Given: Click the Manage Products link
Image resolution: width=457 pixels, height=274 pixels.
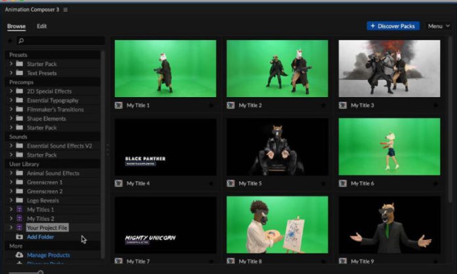Looking at the screenshot, I should (x=48, y=255).
